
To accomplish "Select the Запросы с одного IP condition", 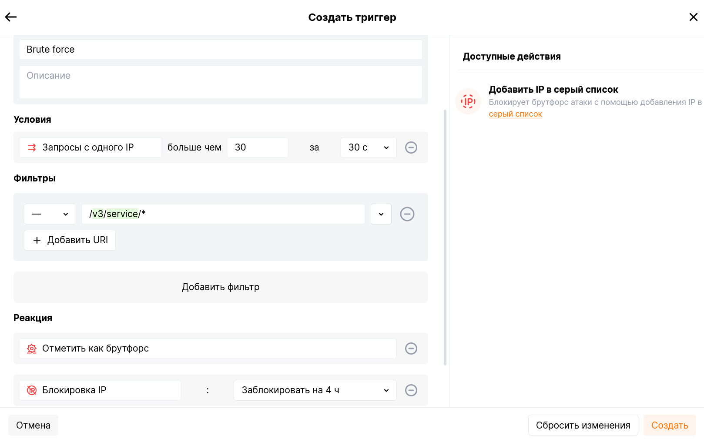I will tap(91, 147).
